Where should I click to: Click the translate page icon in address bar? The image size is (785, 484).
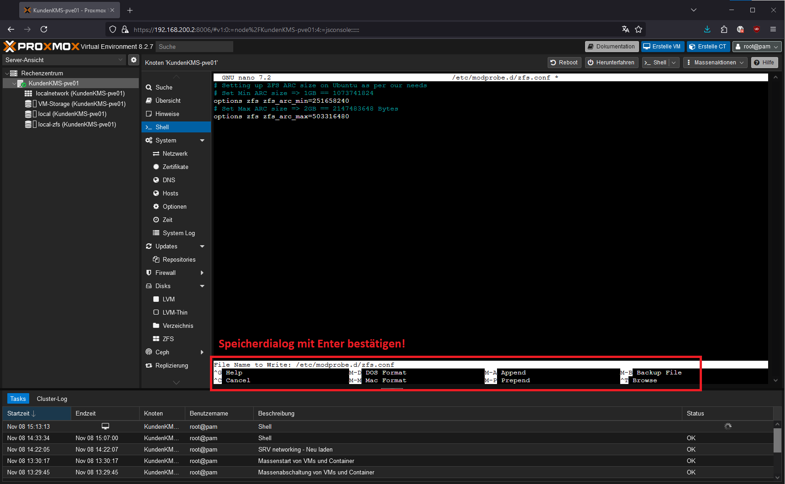(x=625, y=29)
